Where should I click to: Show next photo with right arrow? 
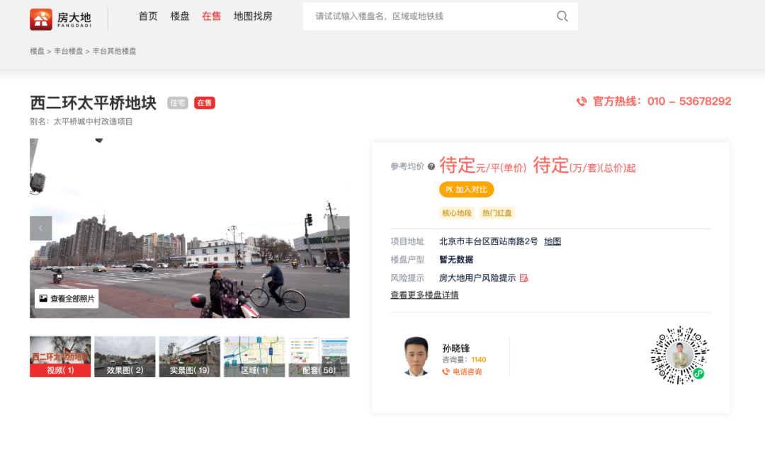[x=338, y=228]
